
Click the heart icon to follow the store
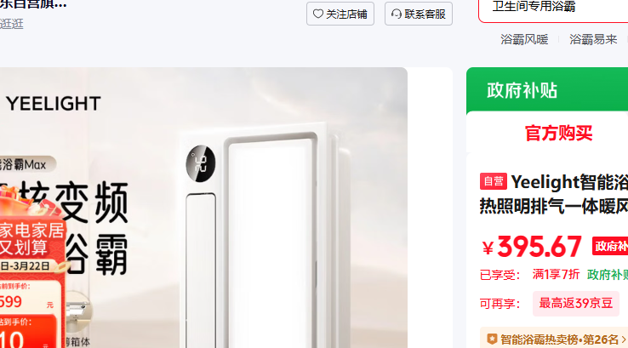[x=317, y=14]
